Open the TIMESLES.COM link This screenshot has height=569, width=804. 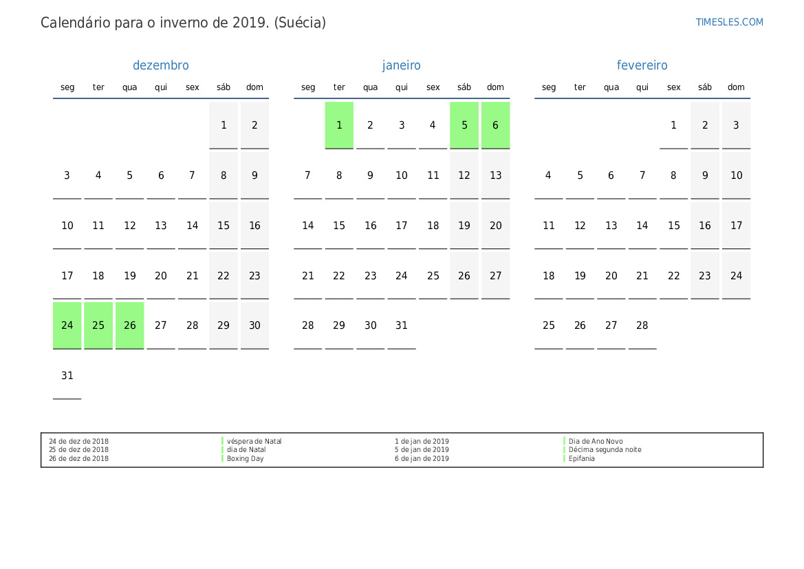[729, 22]
